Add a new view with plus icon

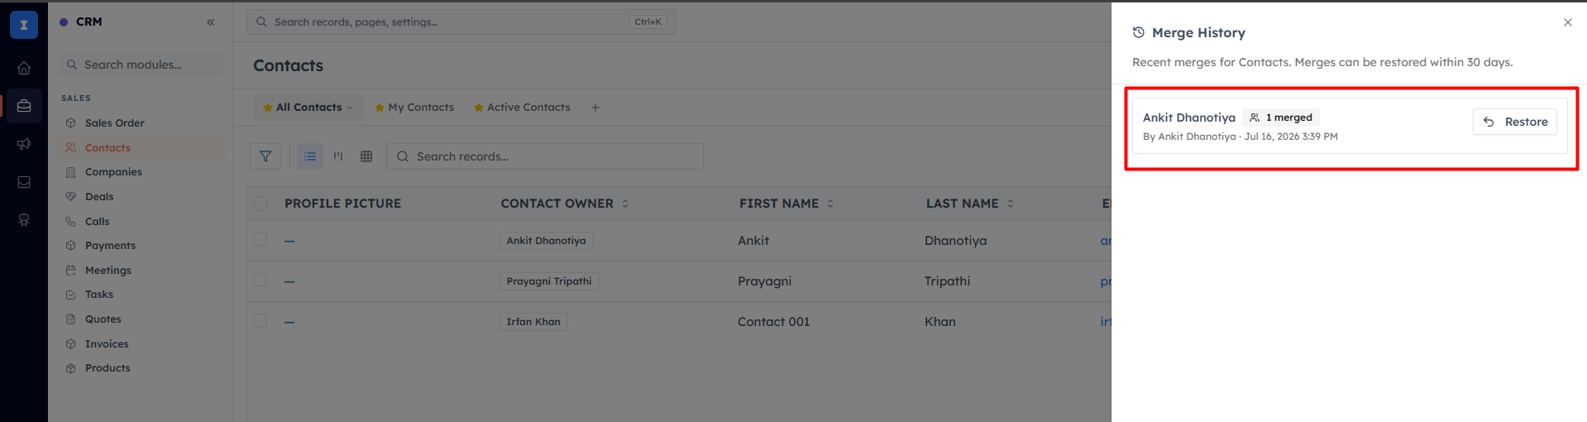[x=595, y=108]
